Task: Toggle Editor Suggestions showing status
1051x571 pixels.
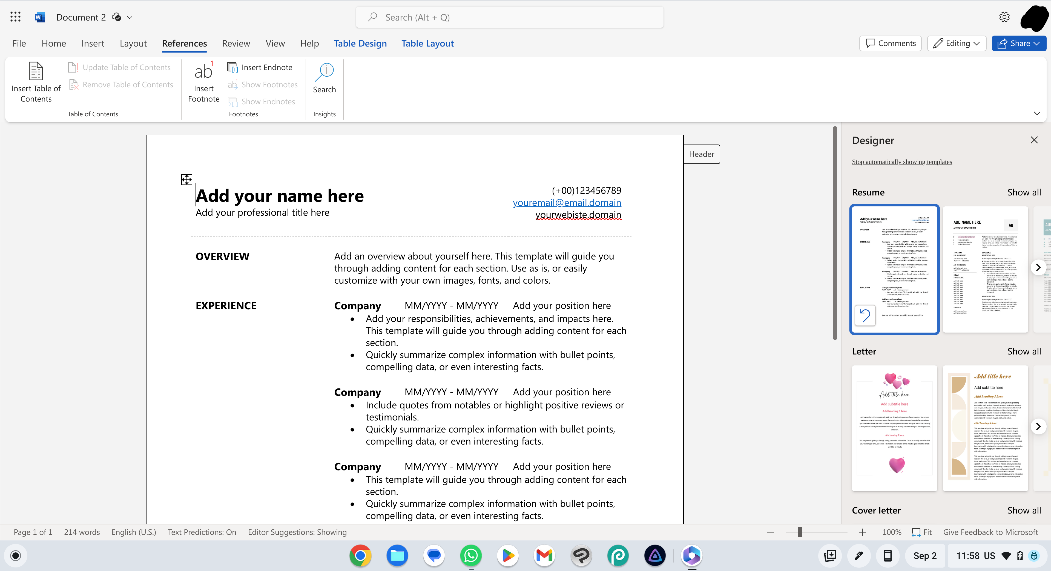Action: [297, 532]
